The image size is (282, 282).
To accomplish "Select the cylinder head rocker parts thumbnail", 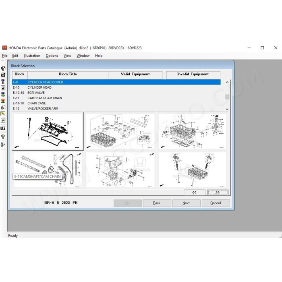I will click(x=120, y=131).
